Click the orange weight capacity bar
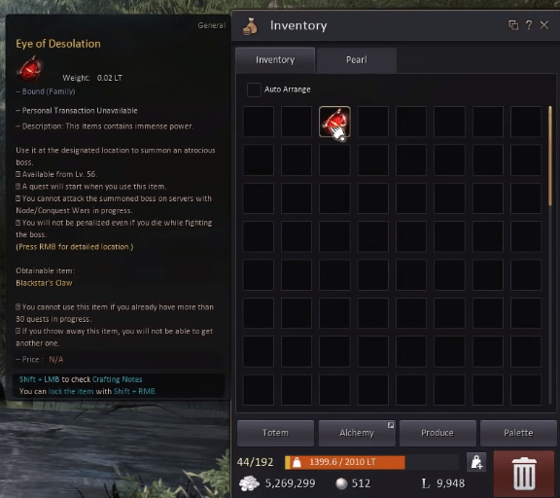The height and width of the screenshot is (498, 560). pos(345,462)
